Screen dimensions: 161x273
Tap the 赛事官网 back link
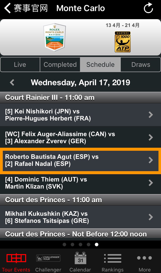[x=31, y=8]
